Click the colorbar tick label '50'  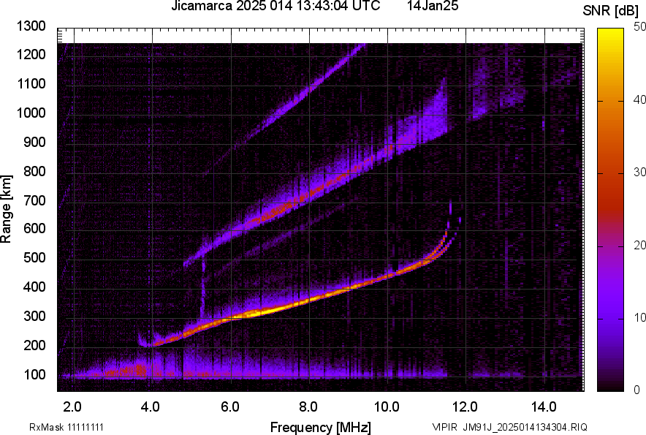tap(639, 27)
